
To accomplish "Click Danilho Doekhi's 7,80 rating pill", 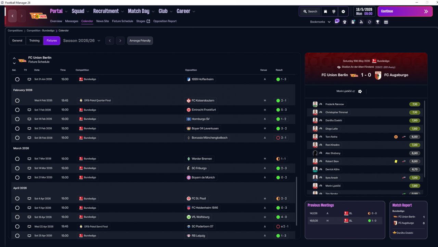I will coord(415,120).
